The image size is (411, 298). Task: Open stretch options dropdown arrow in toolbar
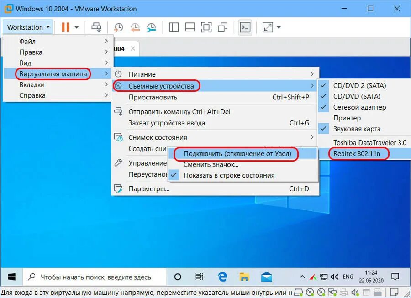pyautogui.click(x=279, y=27)
